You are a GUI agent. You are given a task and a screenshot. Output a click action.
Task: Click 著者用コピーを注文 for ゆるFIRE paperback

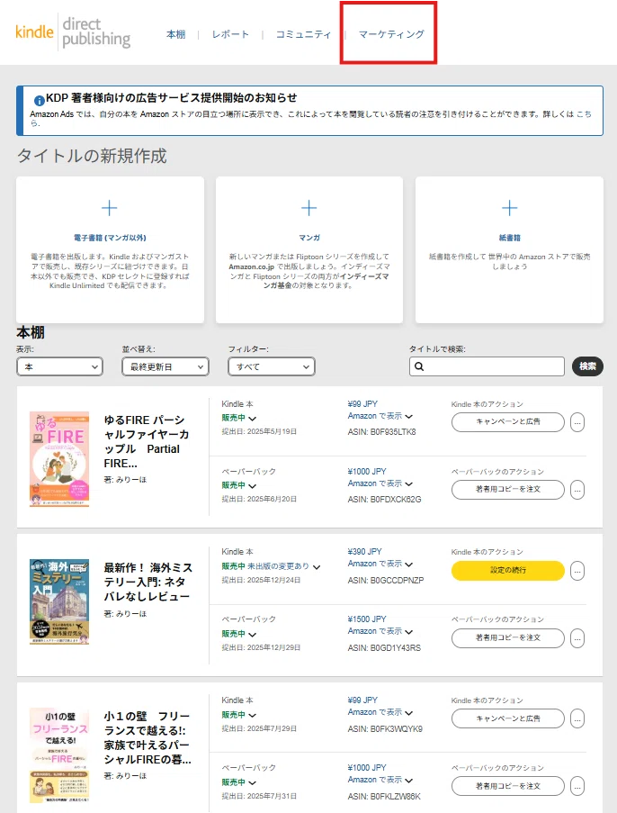[507, 489]
